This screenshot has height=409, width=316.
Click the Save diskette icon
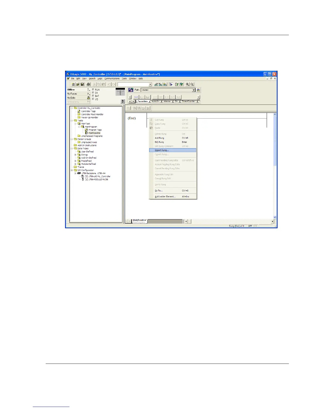coord(82,84)
